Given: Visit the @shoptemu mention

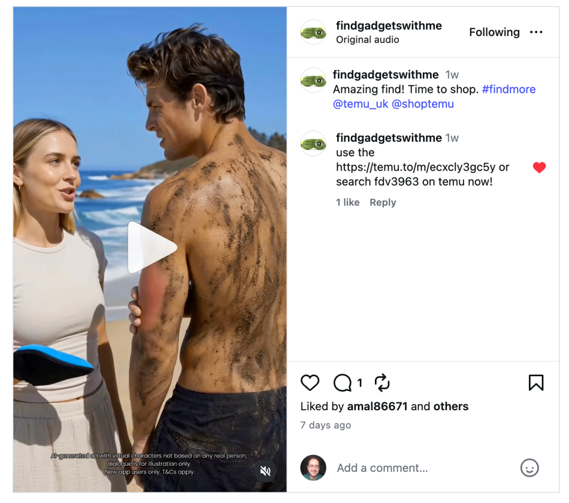Looking at the screenshot, I should point(423,104).
